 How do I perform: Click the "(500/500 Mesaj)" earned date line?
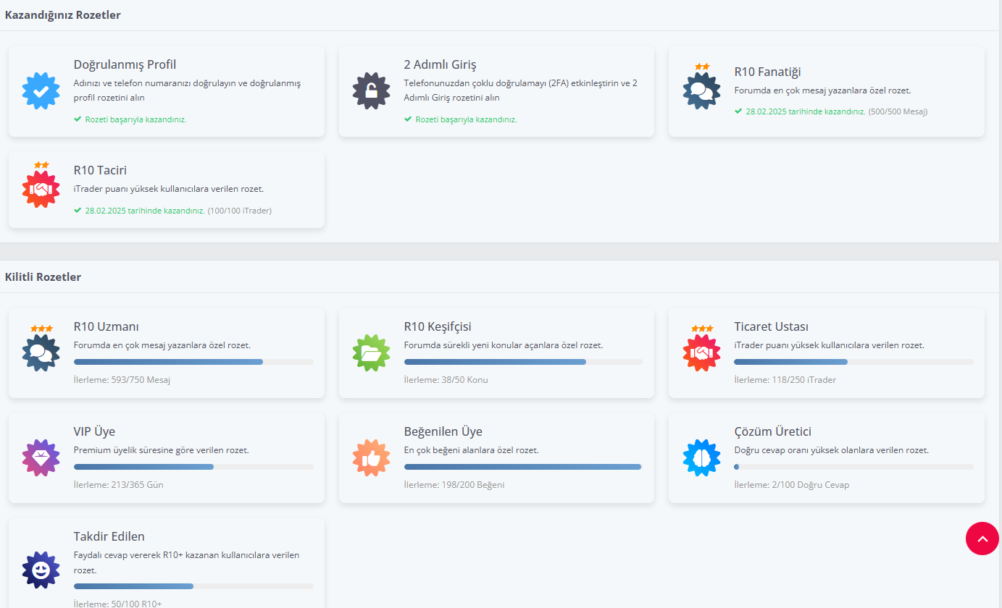831,111
